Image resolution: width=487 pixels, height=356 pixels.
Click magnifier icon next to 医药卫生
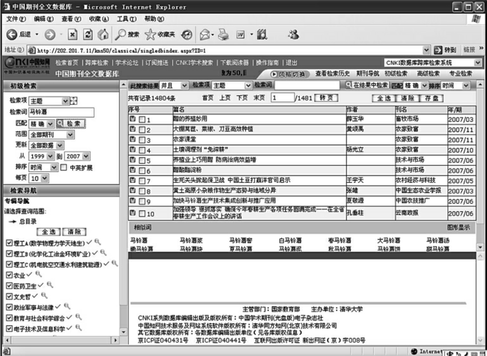(50, 285)
